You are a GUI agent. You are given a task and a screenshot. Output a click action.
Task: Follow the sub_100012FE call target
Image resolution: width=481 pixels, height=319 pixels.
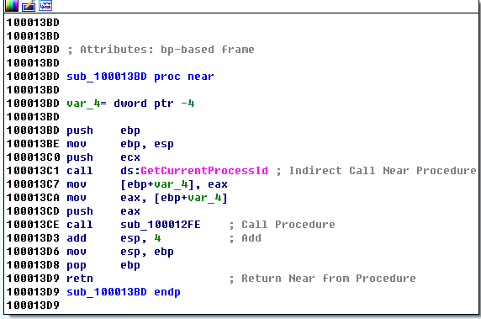[x=161, y=225]
